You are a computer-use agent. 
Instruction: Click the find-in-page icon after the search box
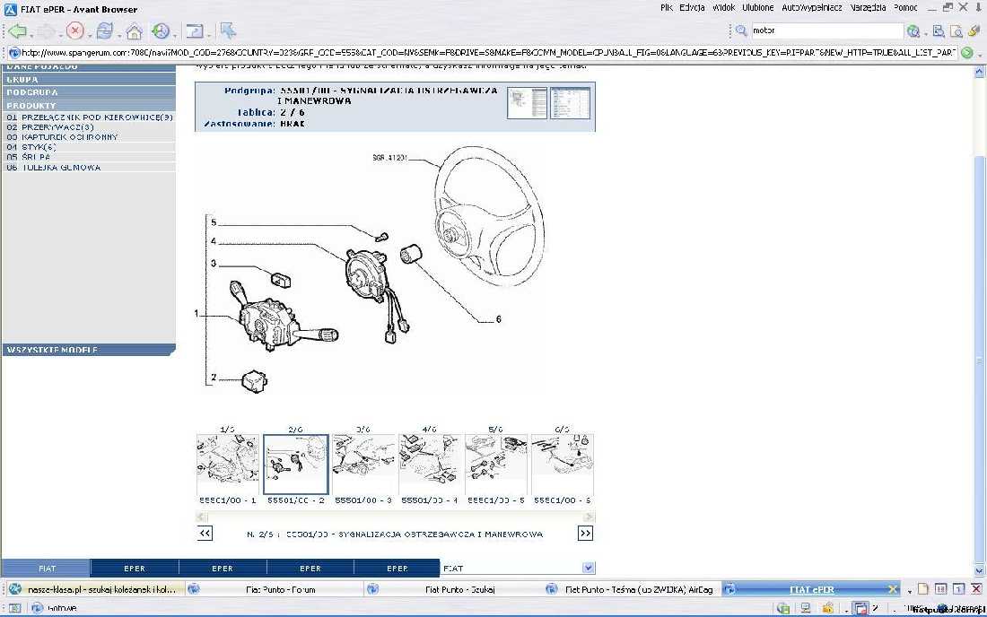pyautogui.click(x=939, y=30)
